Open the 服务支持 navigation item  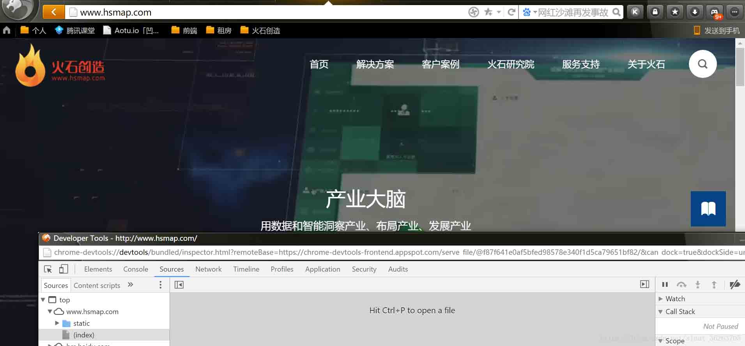581,64
